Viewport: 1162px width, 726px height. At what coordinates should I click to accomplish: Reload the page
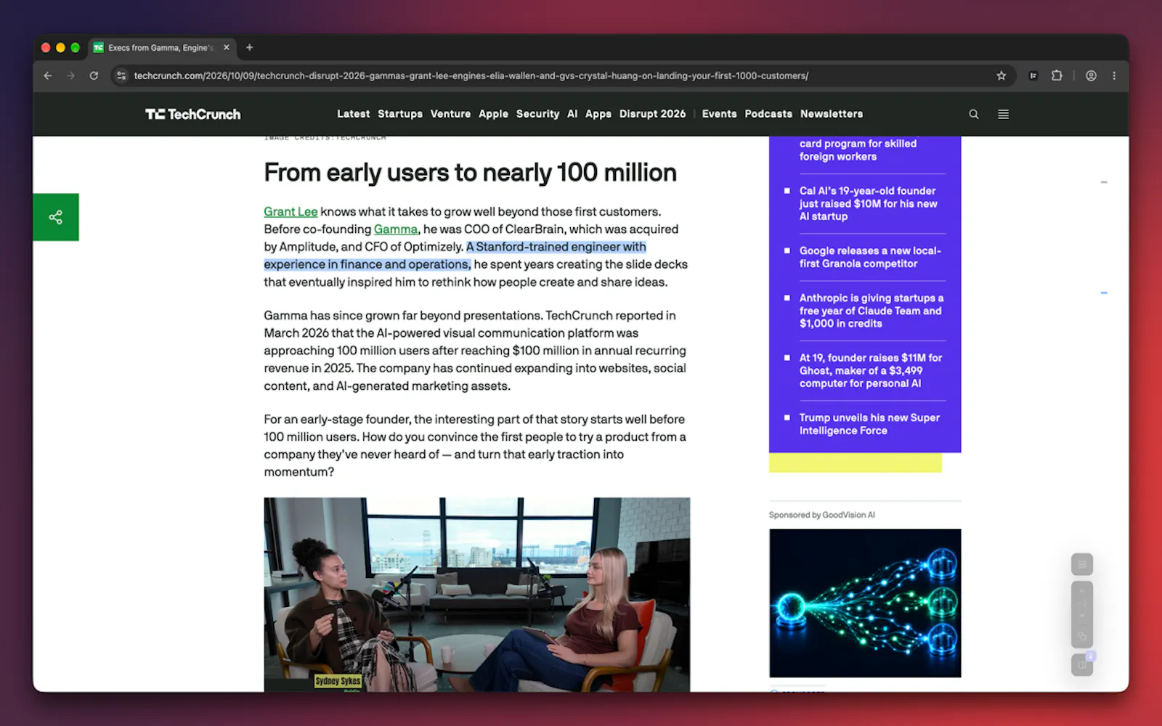(x=94, y=76)
